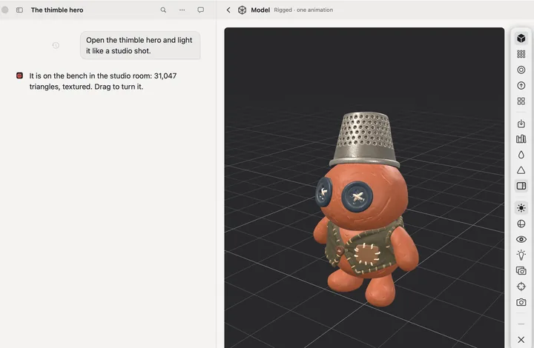Viewport: 534px width, 348px height.
Task: Click the download-to-tray import icon
Action: click(x=521, y=124)
